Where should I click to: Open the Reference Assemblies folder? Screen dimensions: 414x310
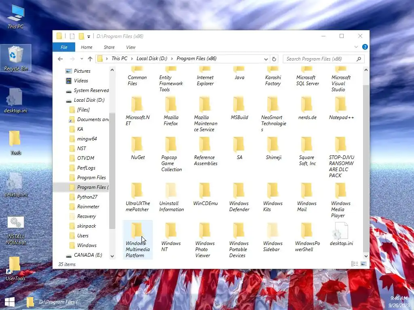tap(205, 151)
